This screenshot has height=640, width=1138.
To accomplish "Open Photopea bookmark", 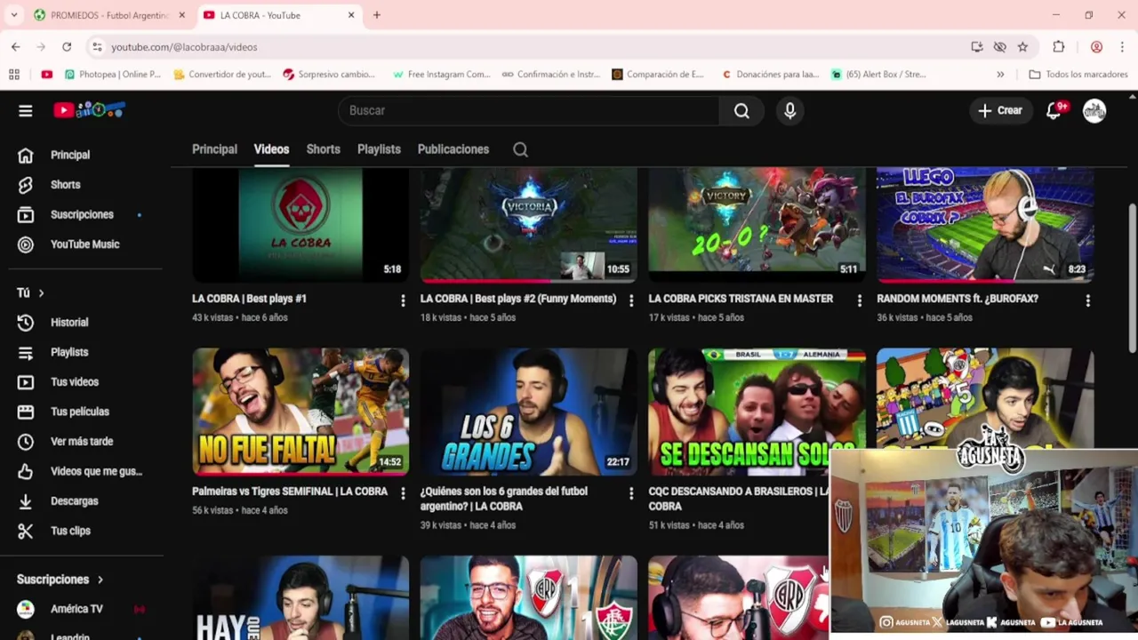I will click(112, 75).
